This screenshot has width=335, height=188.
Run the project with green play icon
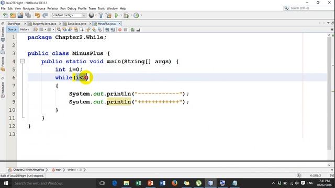click(x=117, y=15)
